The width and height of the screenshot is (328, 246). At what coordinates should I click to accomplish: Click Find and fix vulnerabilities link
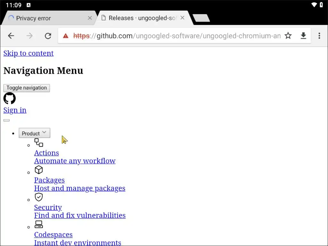(x=80, y=216)
